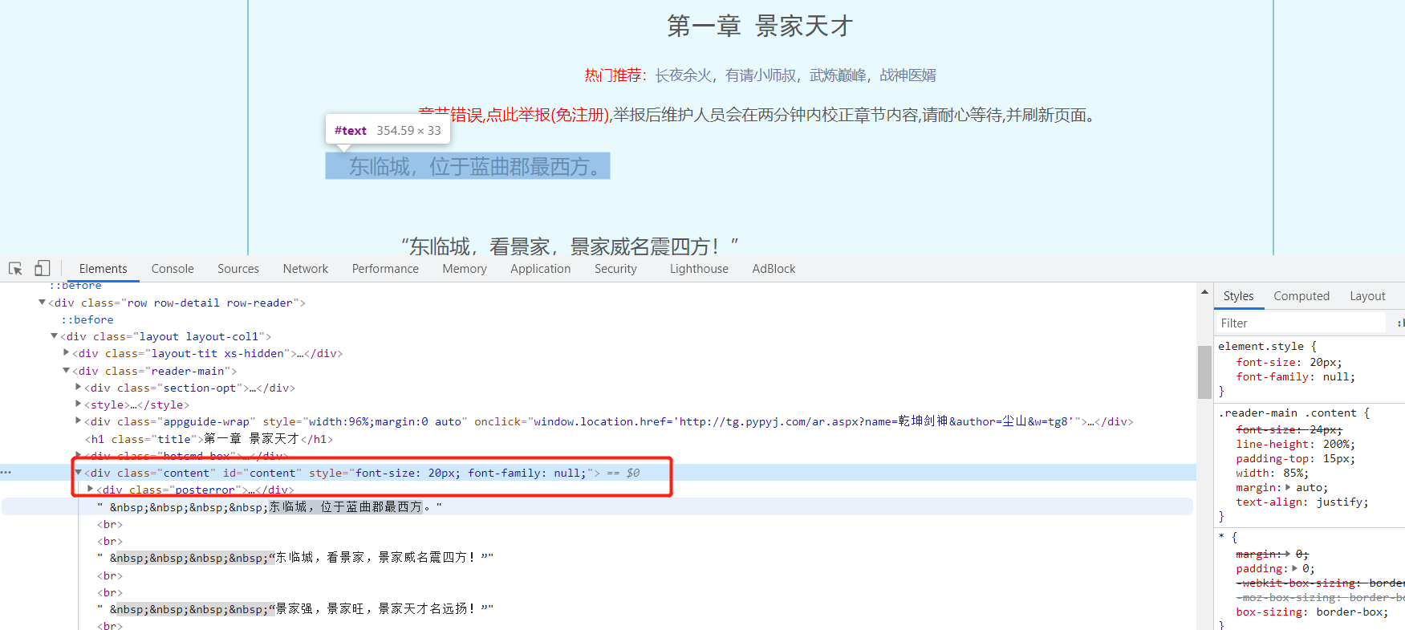Expand the section-opt div node
This screenshot has height=630, width=1405.
[x=79, y=388]
